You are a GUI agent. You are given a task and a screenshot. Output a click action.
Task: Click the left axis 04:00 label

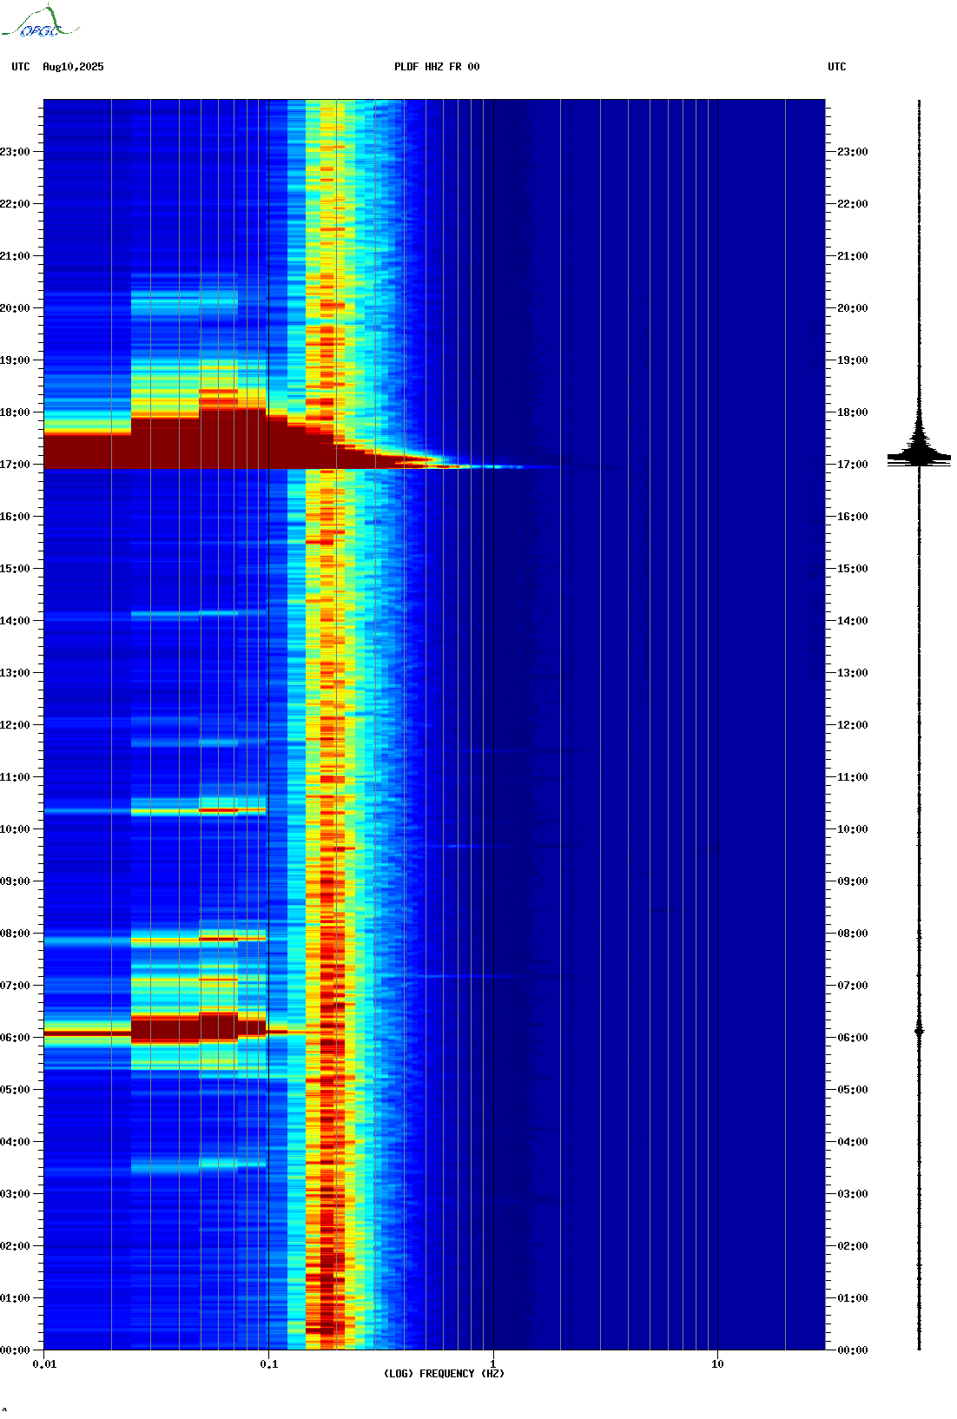coord(15,1142)
